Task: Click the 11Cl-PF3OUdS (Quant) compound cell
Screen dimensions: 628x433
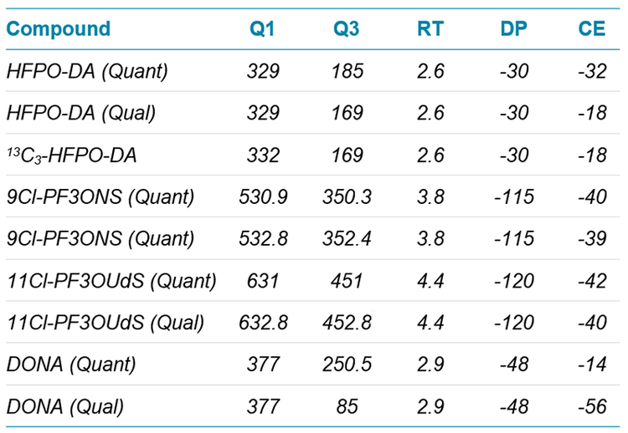Action: 111,281
